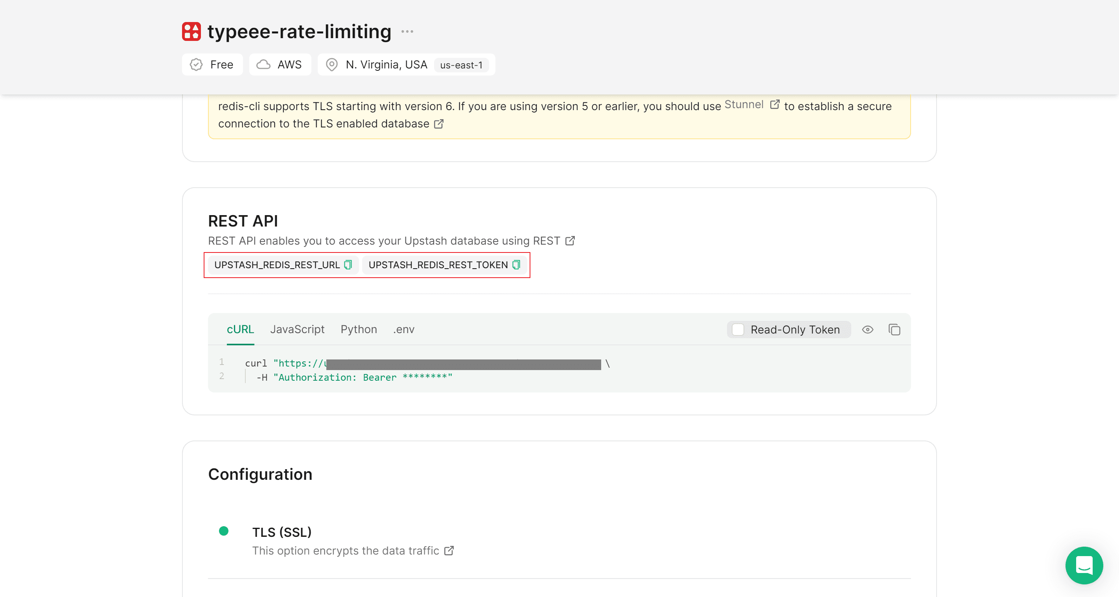The image size is (1119, 597).
Task: Copy the cURL code snippet
Action: (x=894, y=330)
